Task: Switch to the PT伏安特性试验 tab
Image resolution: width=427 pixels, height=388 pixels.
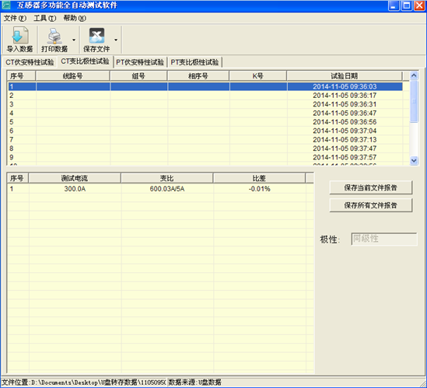Action: [x=140, y=62]
